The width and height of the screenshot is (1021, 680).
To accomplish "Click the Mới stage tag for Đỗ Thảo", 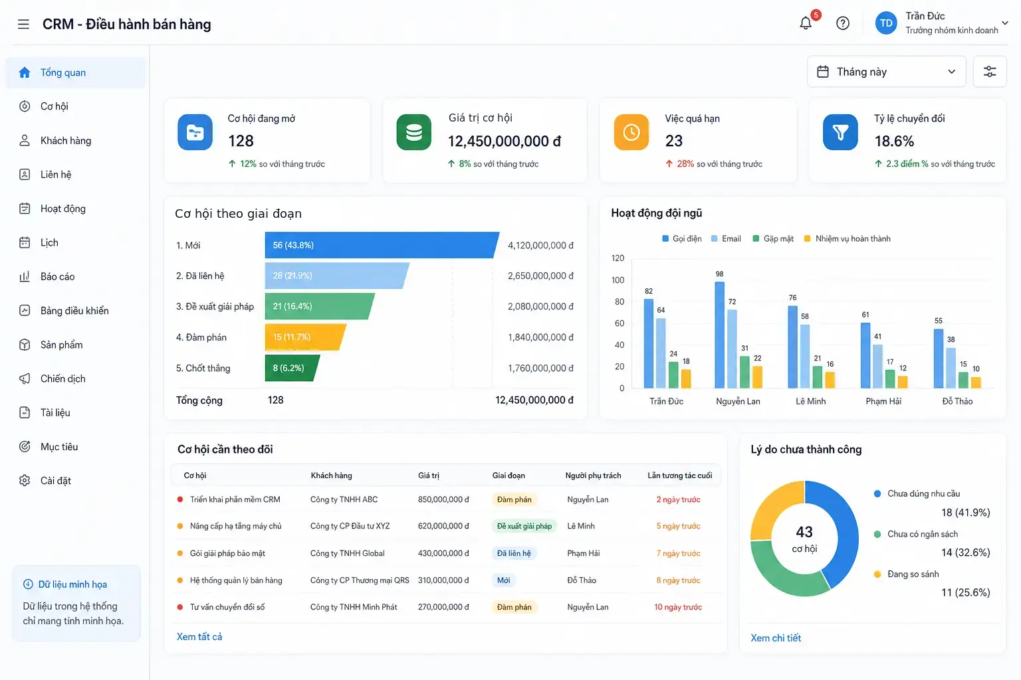I will click(504, 580).
